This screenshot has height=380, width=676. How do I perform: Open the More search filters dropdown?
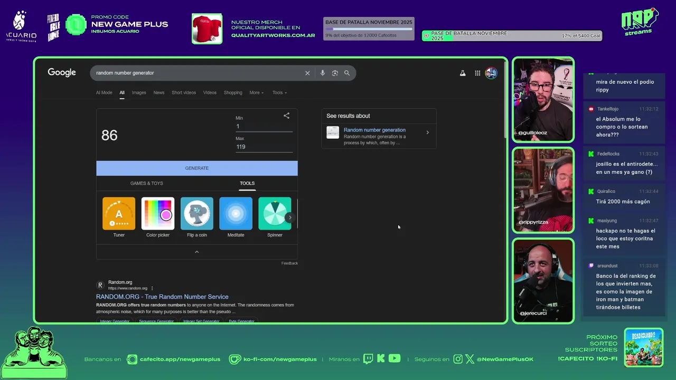pos(257,93)
